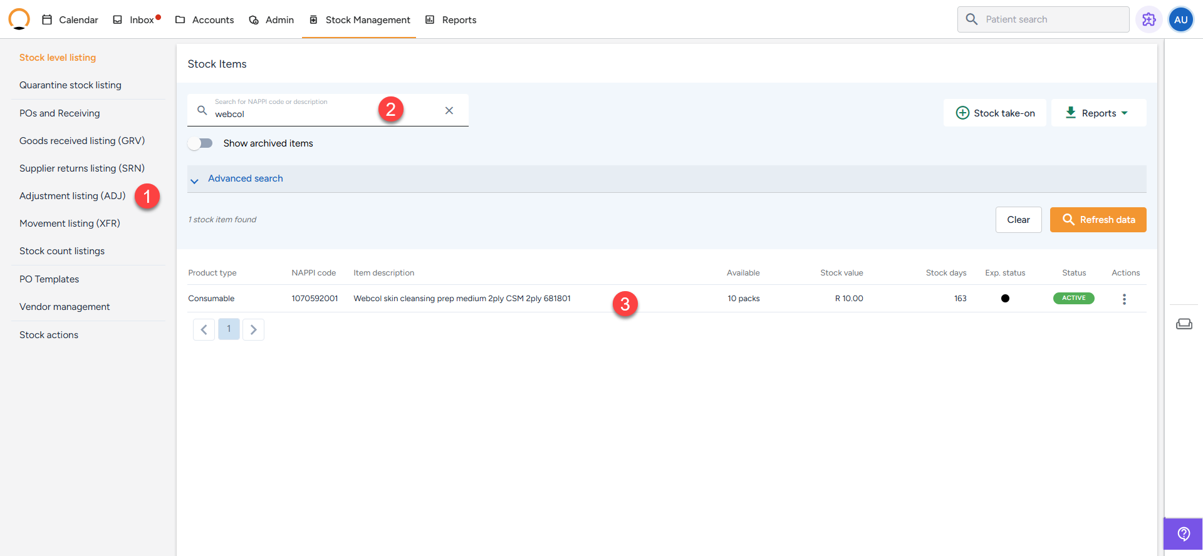The image size is (1203, 556).
Task: Expand the Advanced search section
Action: (245, 179)
